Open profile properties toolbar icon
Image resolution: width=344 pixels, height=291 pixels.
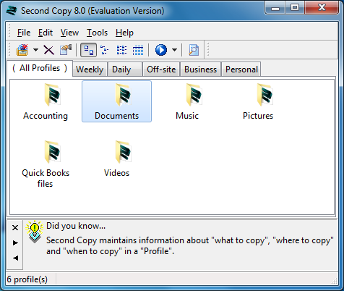point(66,50)
